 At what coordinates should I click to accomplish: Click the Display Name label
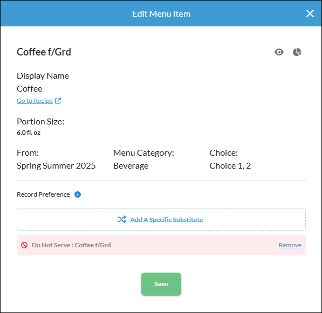coord(43,76)
